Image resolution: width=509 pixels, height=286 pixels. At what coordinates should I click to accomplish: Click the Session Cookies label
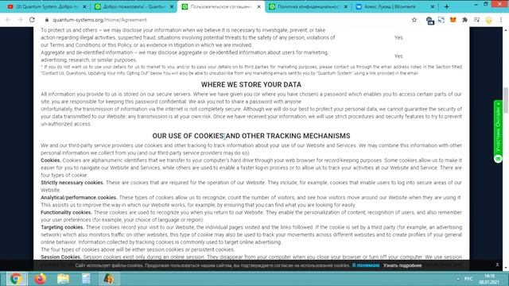click(60, 257)
